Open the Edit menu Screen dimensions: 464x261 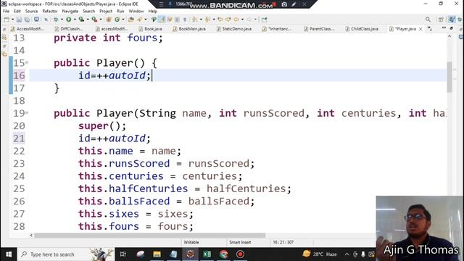click(17, 12)
